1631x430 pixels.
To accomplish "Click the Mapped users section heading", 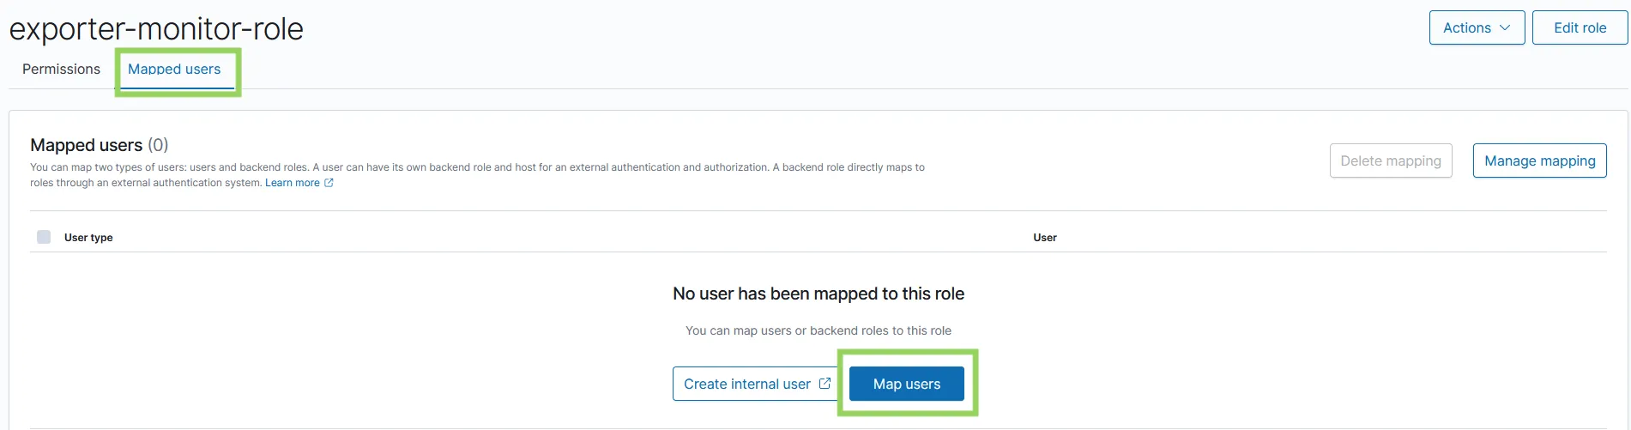I will (x=86, y=145).
